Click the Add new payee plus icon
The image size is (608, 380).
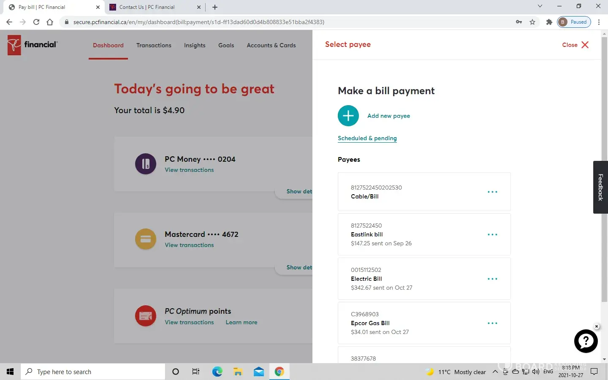348,116
